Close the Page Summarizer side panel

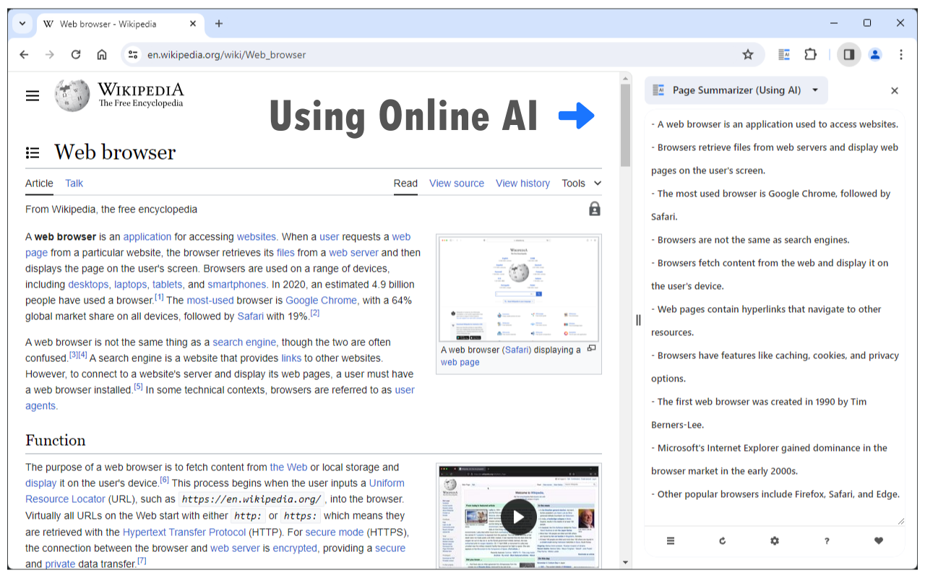click(x=895, y=90)
